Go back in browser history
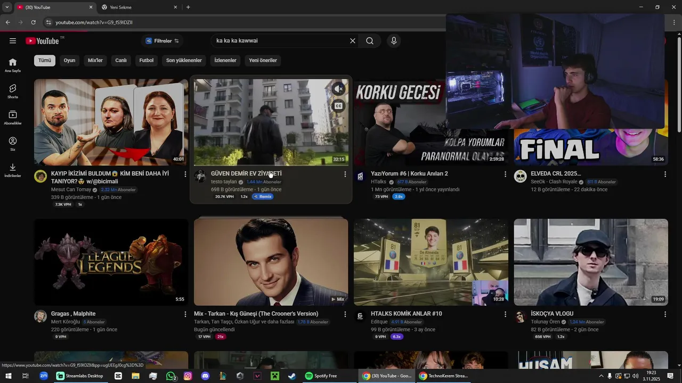 pos(7,22)
